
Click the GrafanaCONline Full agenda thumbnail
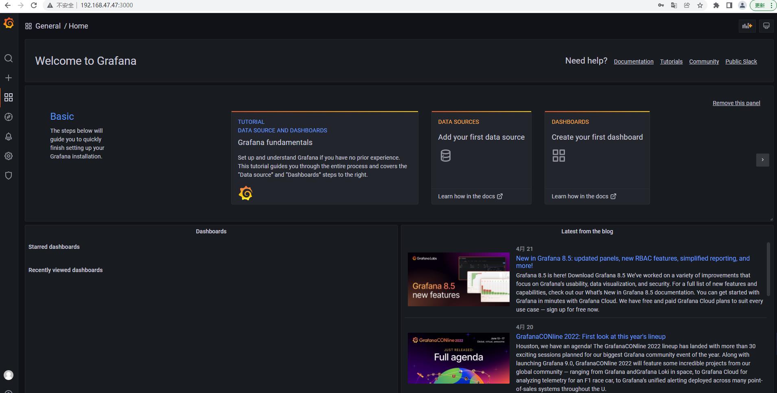[x=459, y=358]
